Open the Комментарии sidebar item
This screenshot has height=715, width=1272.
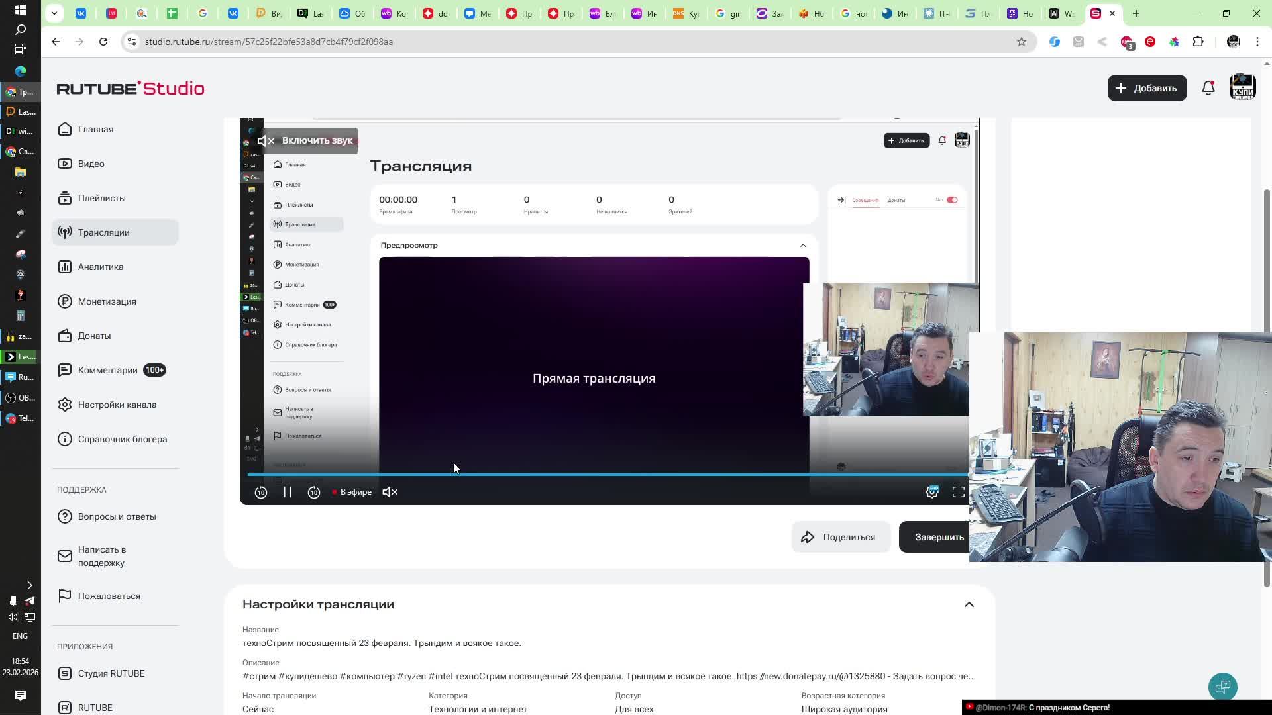click(108, 370)
